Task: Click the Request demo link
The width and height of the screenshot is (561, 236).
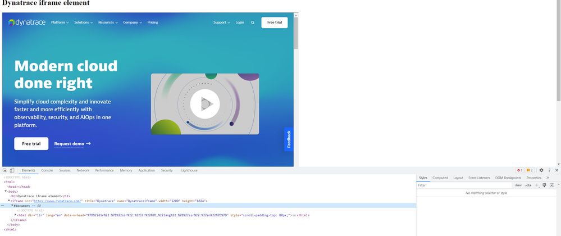Action: click(72, 144)
